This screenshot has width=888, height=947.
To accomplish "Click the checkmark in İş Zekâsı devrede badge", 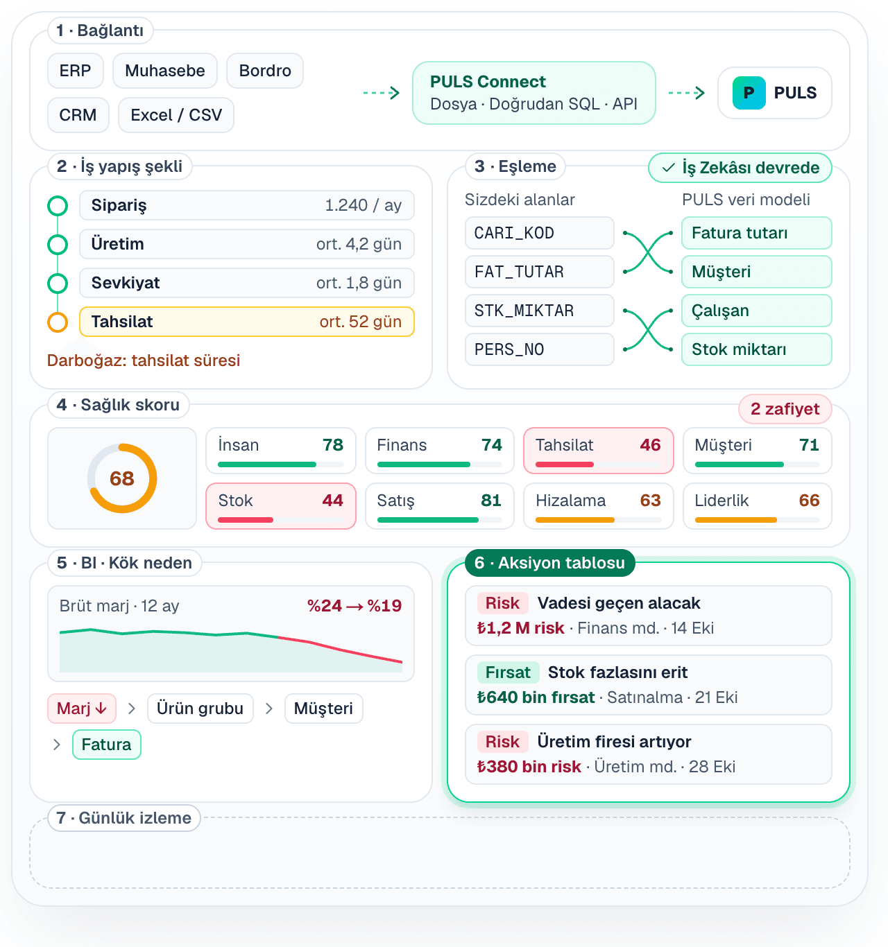I will click(x=669, y=168).
